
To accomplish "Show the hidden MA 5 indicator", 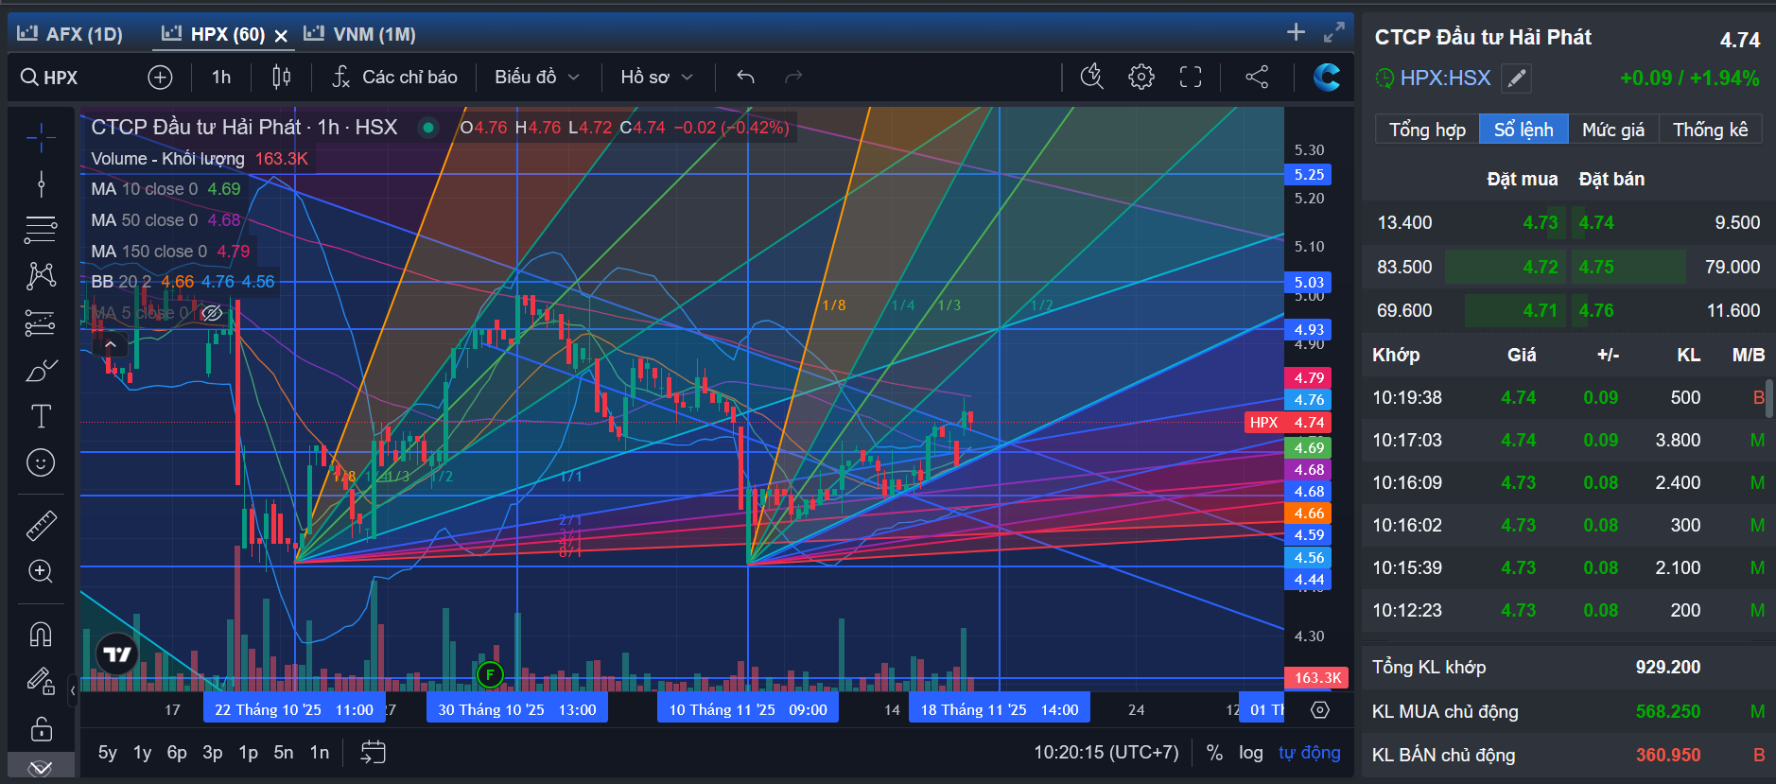I will click(x=212, y=313).
